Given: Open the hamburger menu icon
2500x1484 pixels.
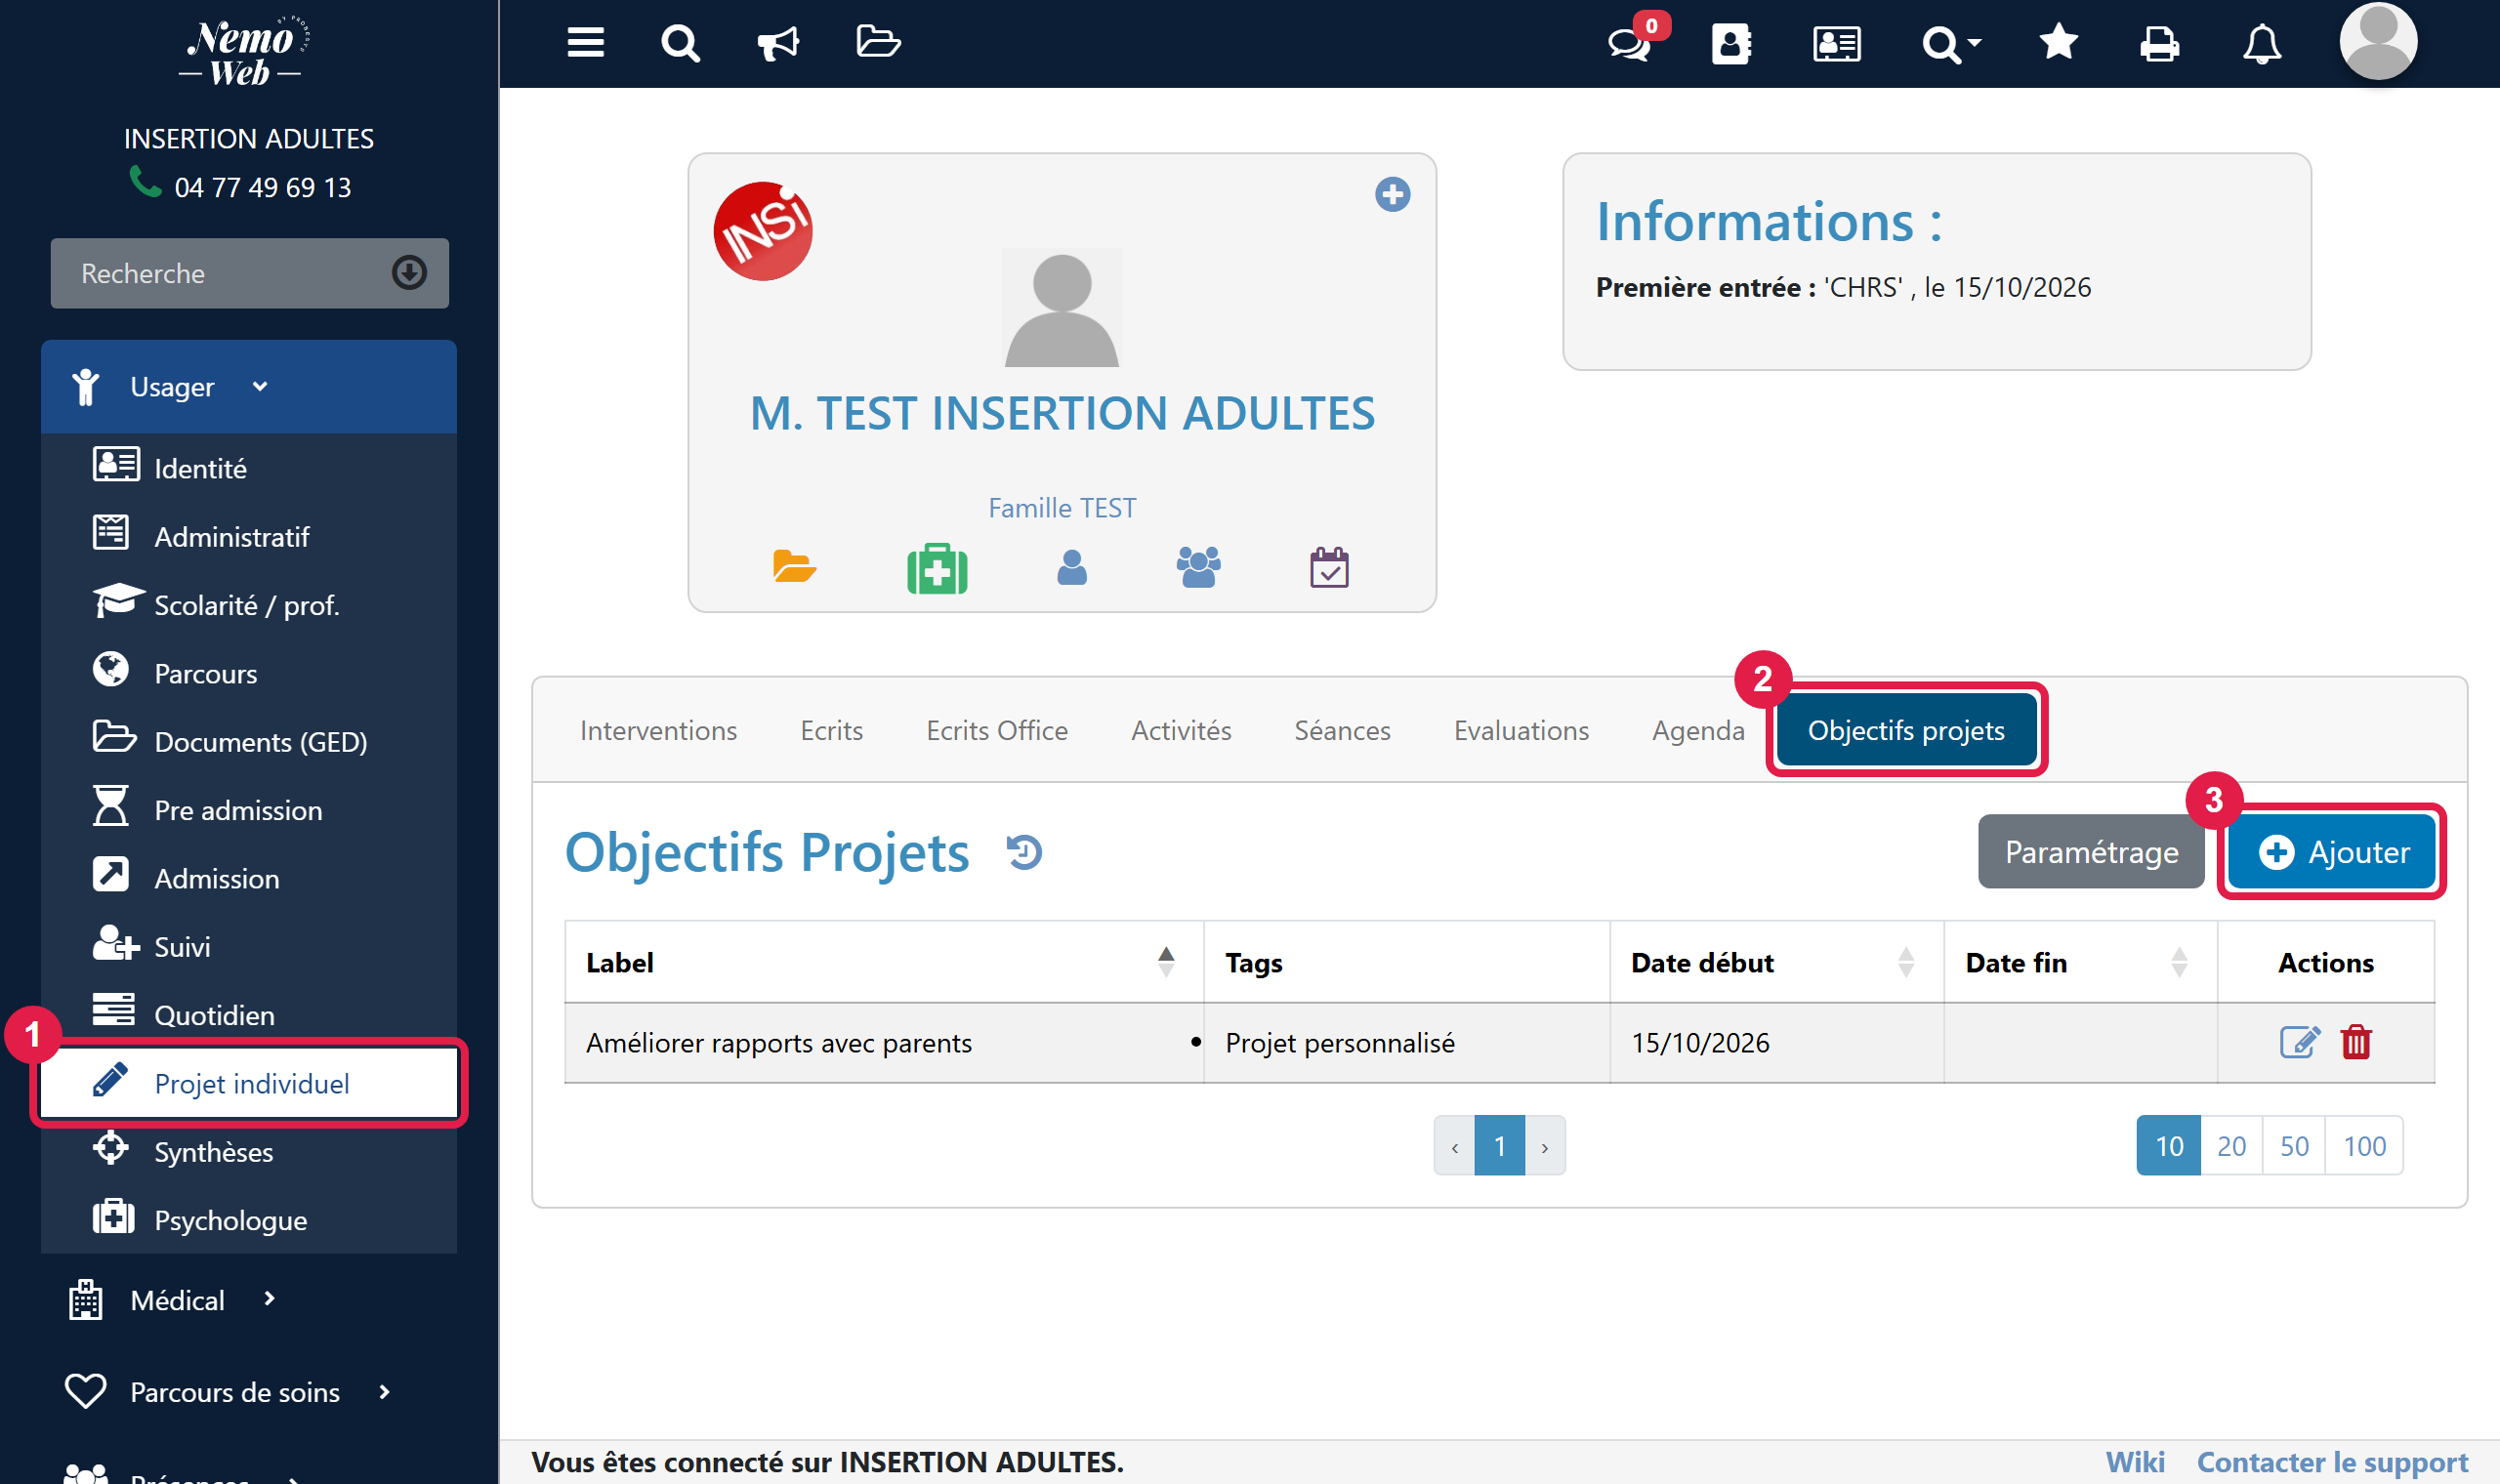Looking at the screenshot, I should (x=585, y=43).
